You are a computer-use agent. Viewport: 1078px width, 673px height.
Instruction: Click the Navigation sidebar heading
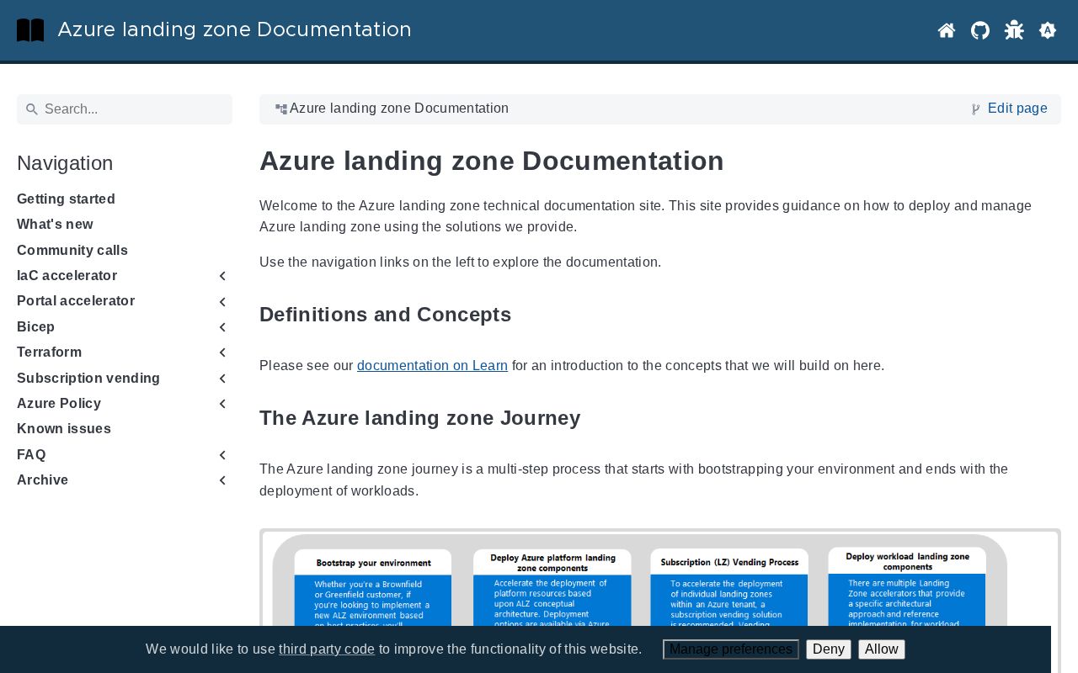click(x=65, y=163)
